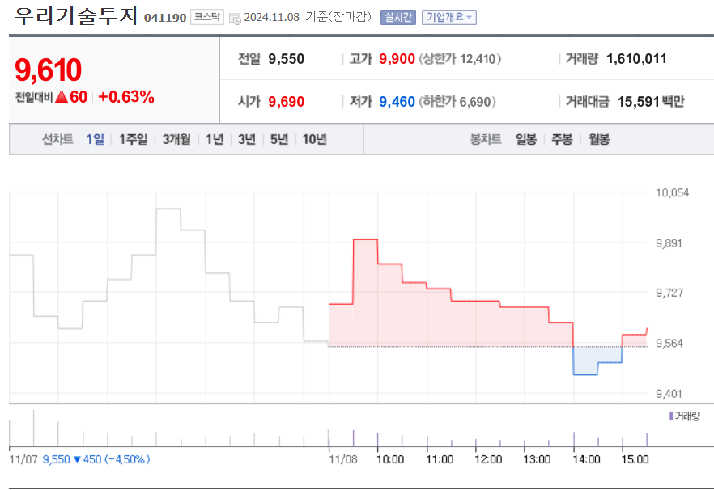Click the 10:00 time axis label
Screen dimensions: 714x490
click(390, 459)
